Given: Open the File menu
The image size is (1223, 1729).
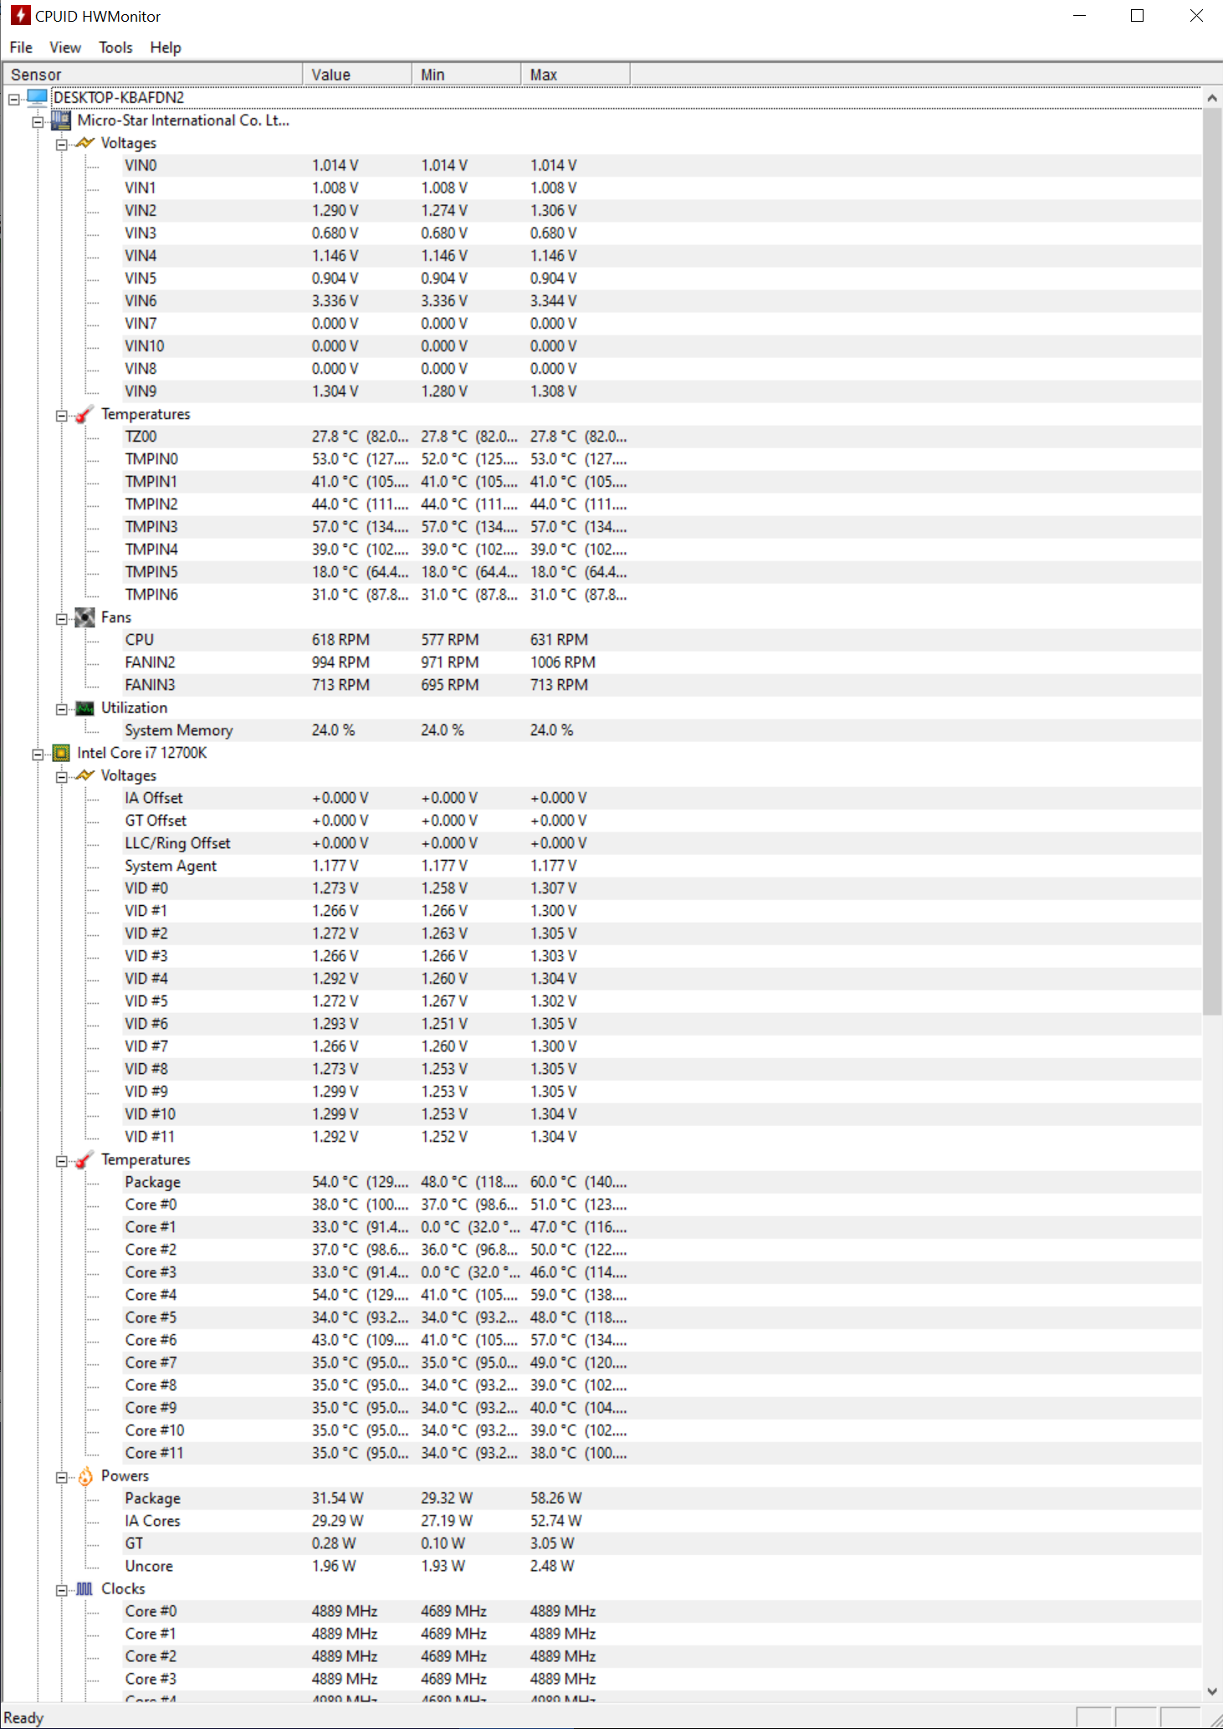Looking at the screenshot, I should click(x=21, y=48).
